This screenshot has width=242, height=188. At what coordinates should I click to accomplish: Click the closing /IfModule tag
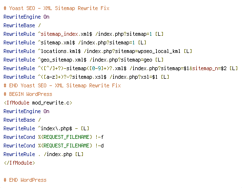tap(20, 163)
